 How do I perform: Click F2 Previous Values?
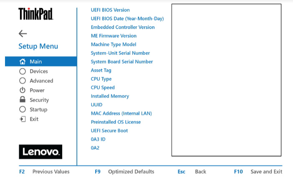[44, 172]
